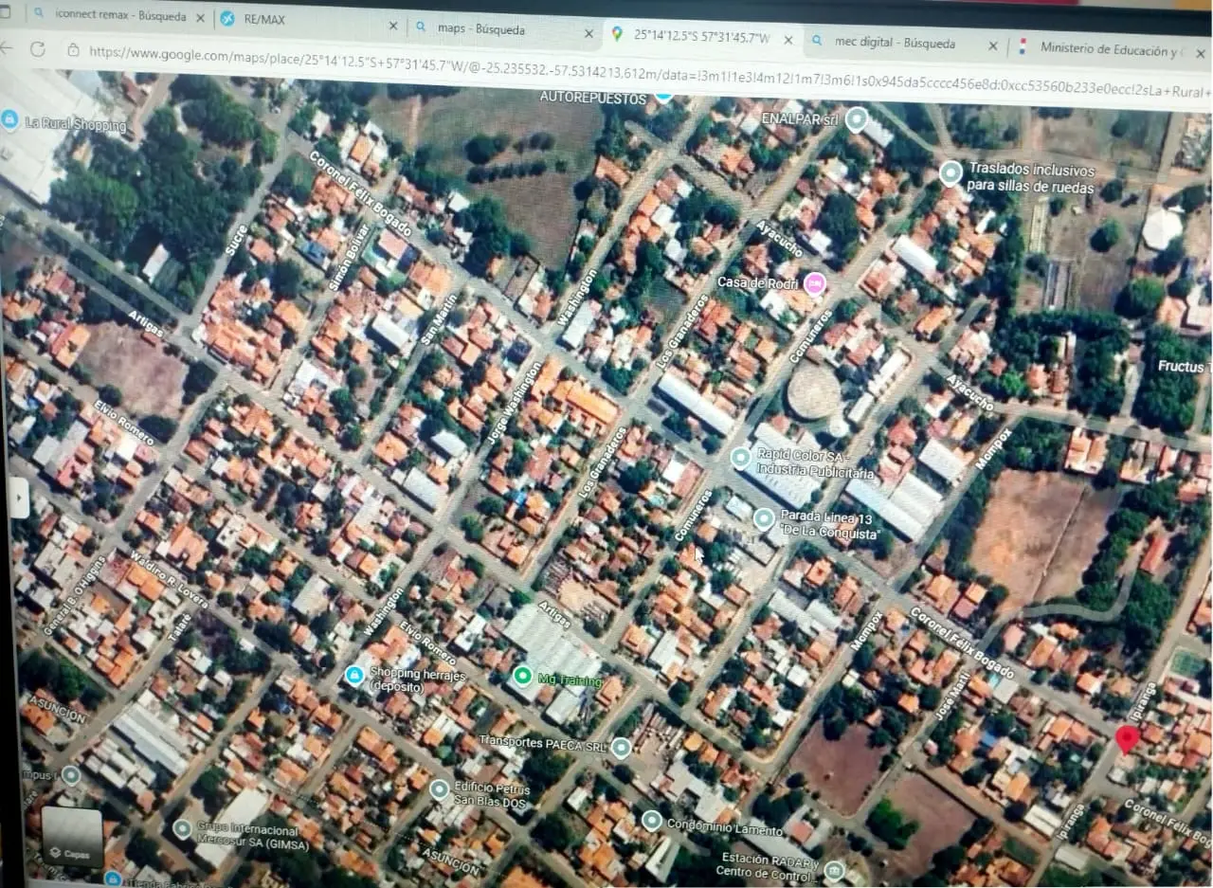1213x888 pixels.
Task: Open the Capas layers thumbnail
Action: coord(72,838)
